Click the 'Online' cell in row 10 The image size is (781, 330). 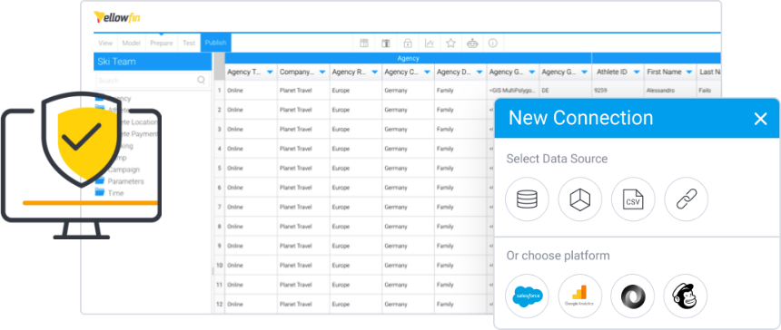point(251,266)
